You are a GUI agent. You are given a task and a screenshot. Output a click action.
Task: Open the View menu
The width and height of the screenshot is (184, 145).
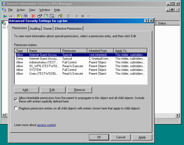32,10
